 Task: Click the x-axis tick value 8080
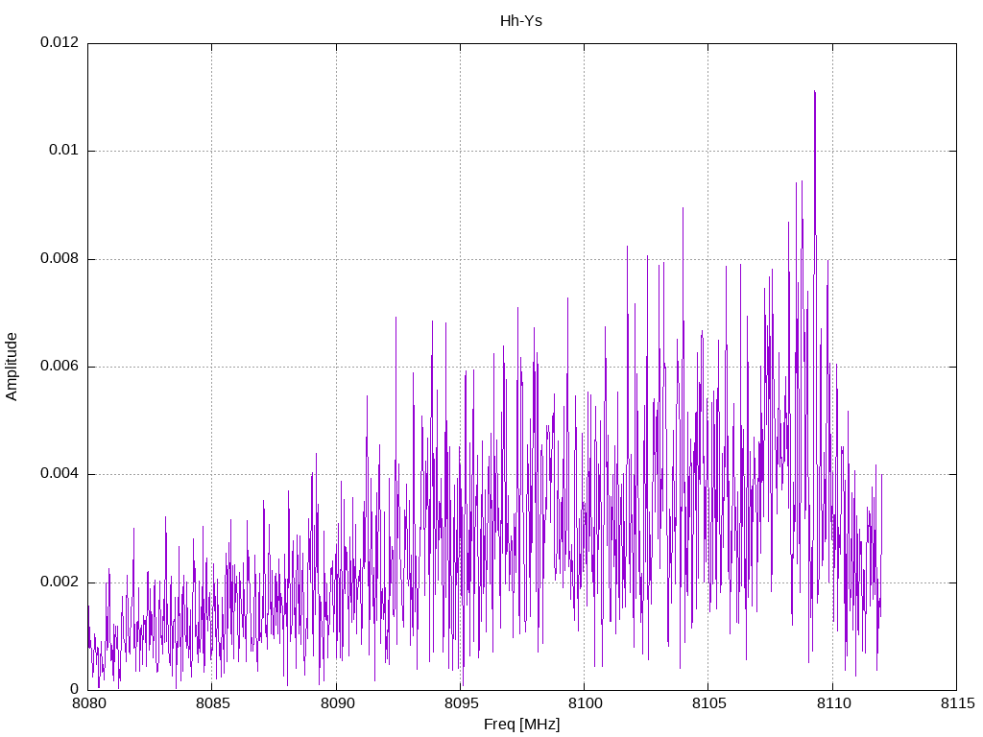point(88,703)
